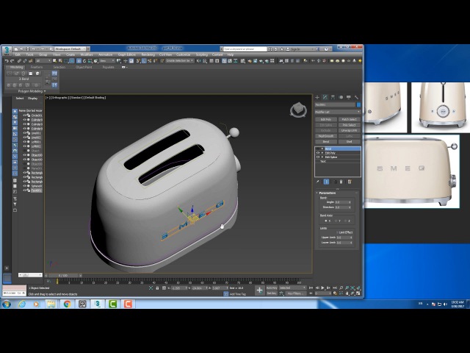Click the Angle Snap toggle icon
This screenshot has height=353, width=470.
[144, 61]
